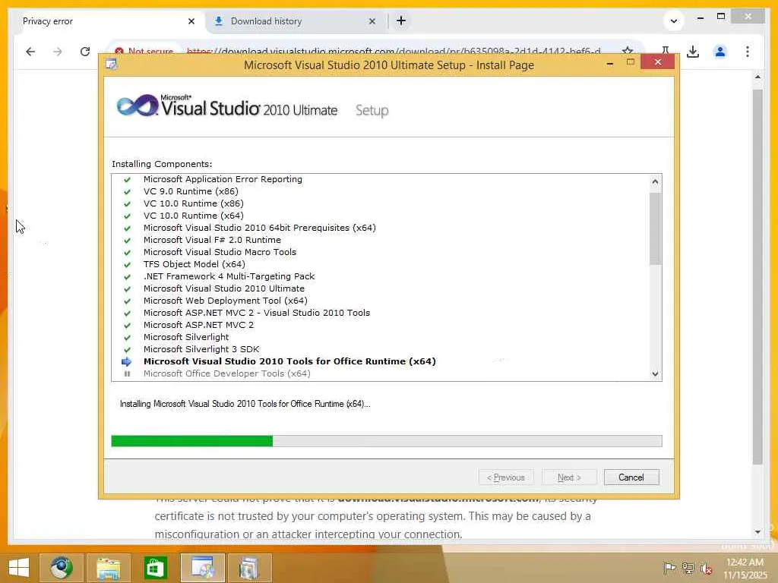Reload the browser page
Image resolution: width=778 pixels, height=583 pixels.
[85, 52]
